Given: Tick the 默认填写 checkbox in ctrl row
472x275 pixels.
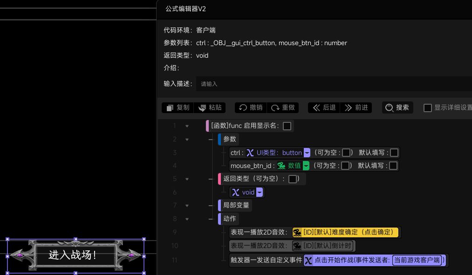Looking at the screenshot, I should click(394, 153).
